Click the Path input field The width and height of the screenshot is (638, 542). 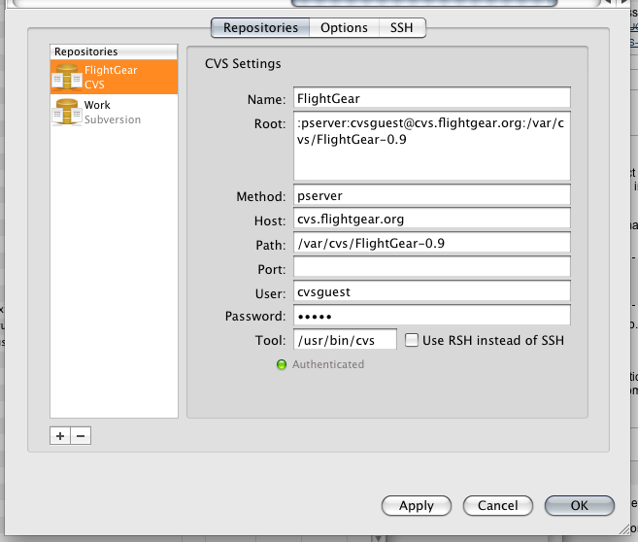click(430, 243)
